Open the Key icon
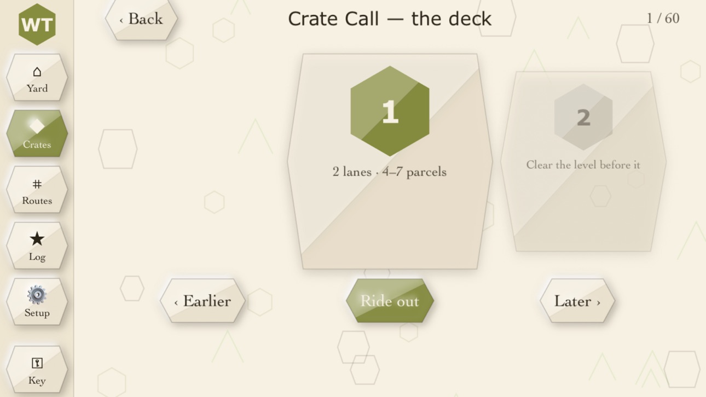The height and width of the screenshot is (397, 706). point(37,363)
